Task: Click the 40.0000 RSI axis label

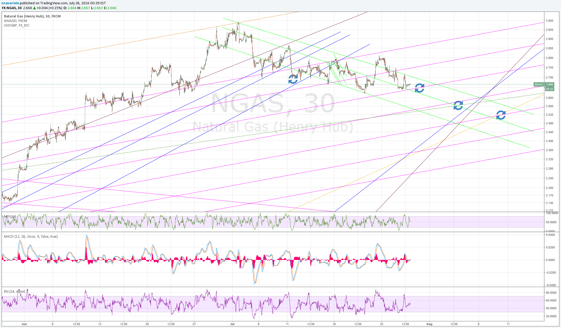Action: (x=552, y=308)
